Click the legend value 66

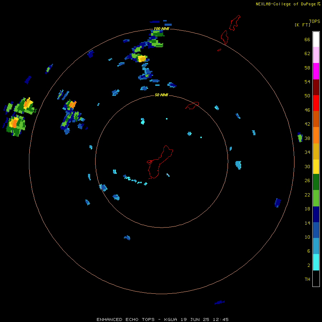(307, 39)
